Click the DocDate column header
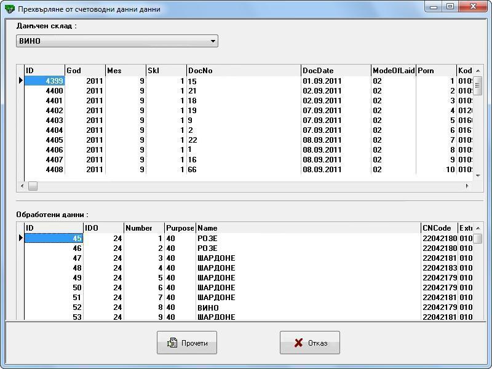Image resolution: width=492 pixels, height=369 pixels. click(x=336, y=71)
